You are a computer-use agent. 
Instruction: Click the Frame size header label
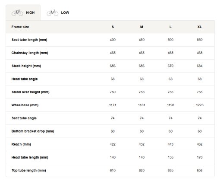[x=20, y=27]
